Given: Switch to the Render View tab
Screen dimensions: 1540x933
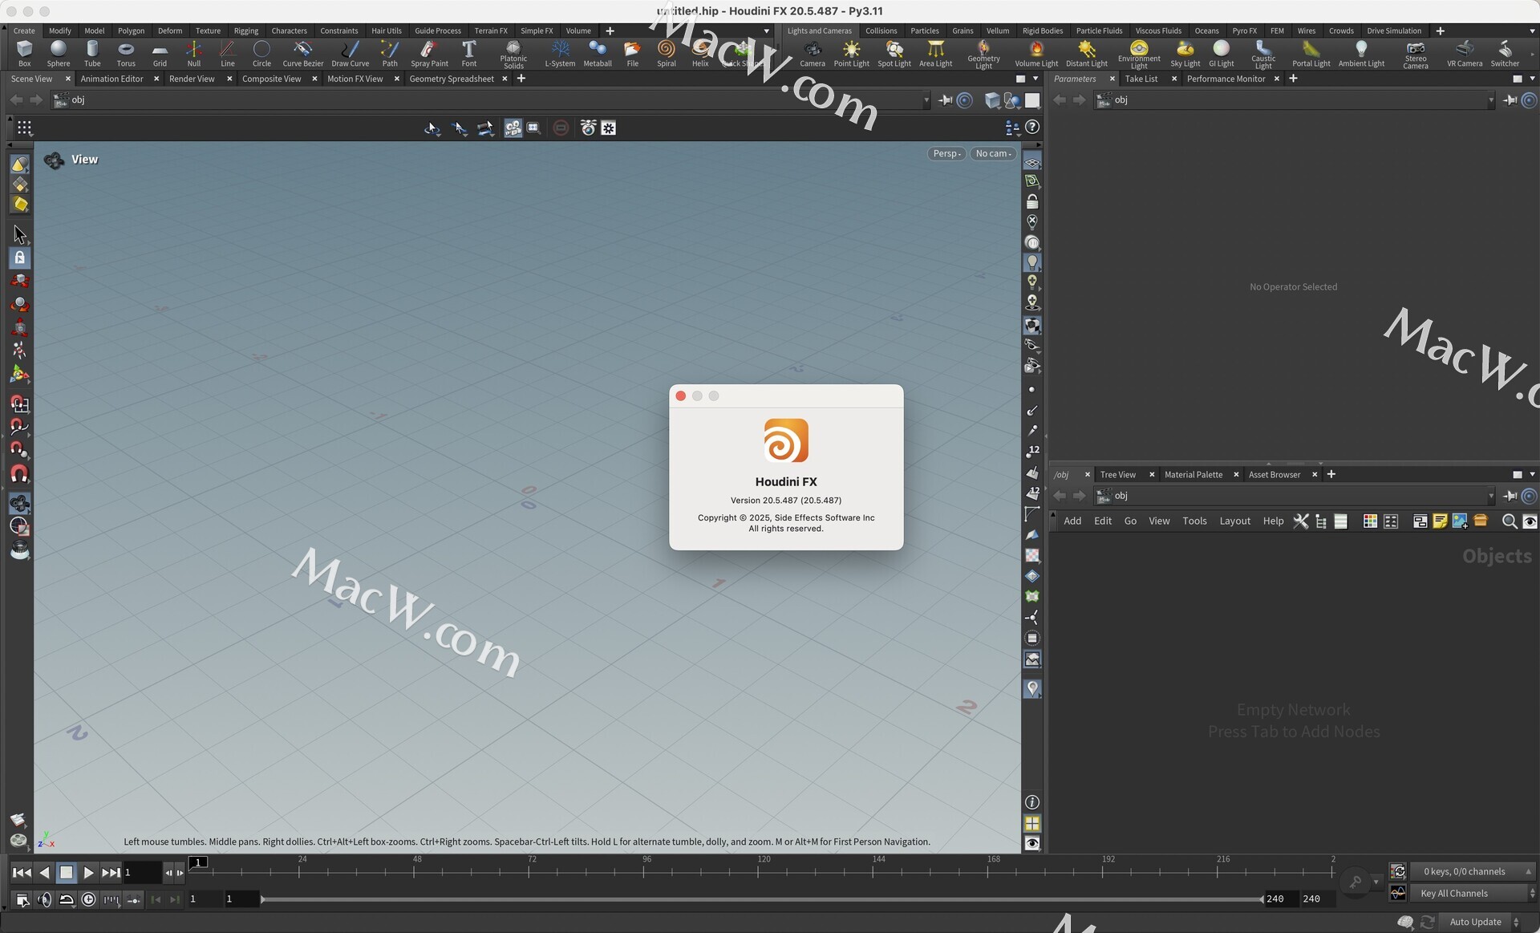Looking at the screenshot, I should click(192, 79).
